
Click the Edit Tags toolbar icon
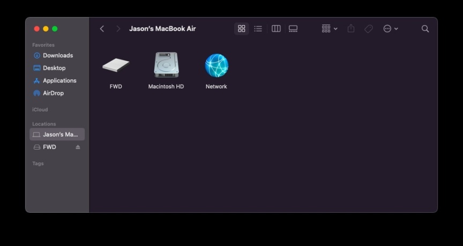click(x=369, y=28)
